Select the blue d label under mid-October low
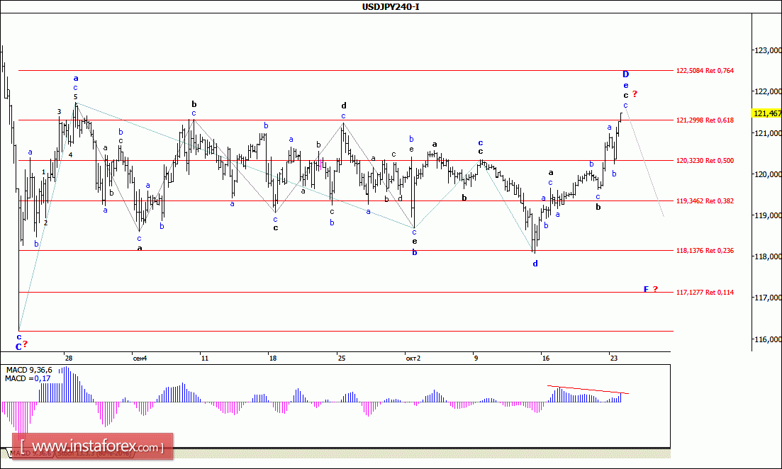The image size is (782, 469). 535,264
